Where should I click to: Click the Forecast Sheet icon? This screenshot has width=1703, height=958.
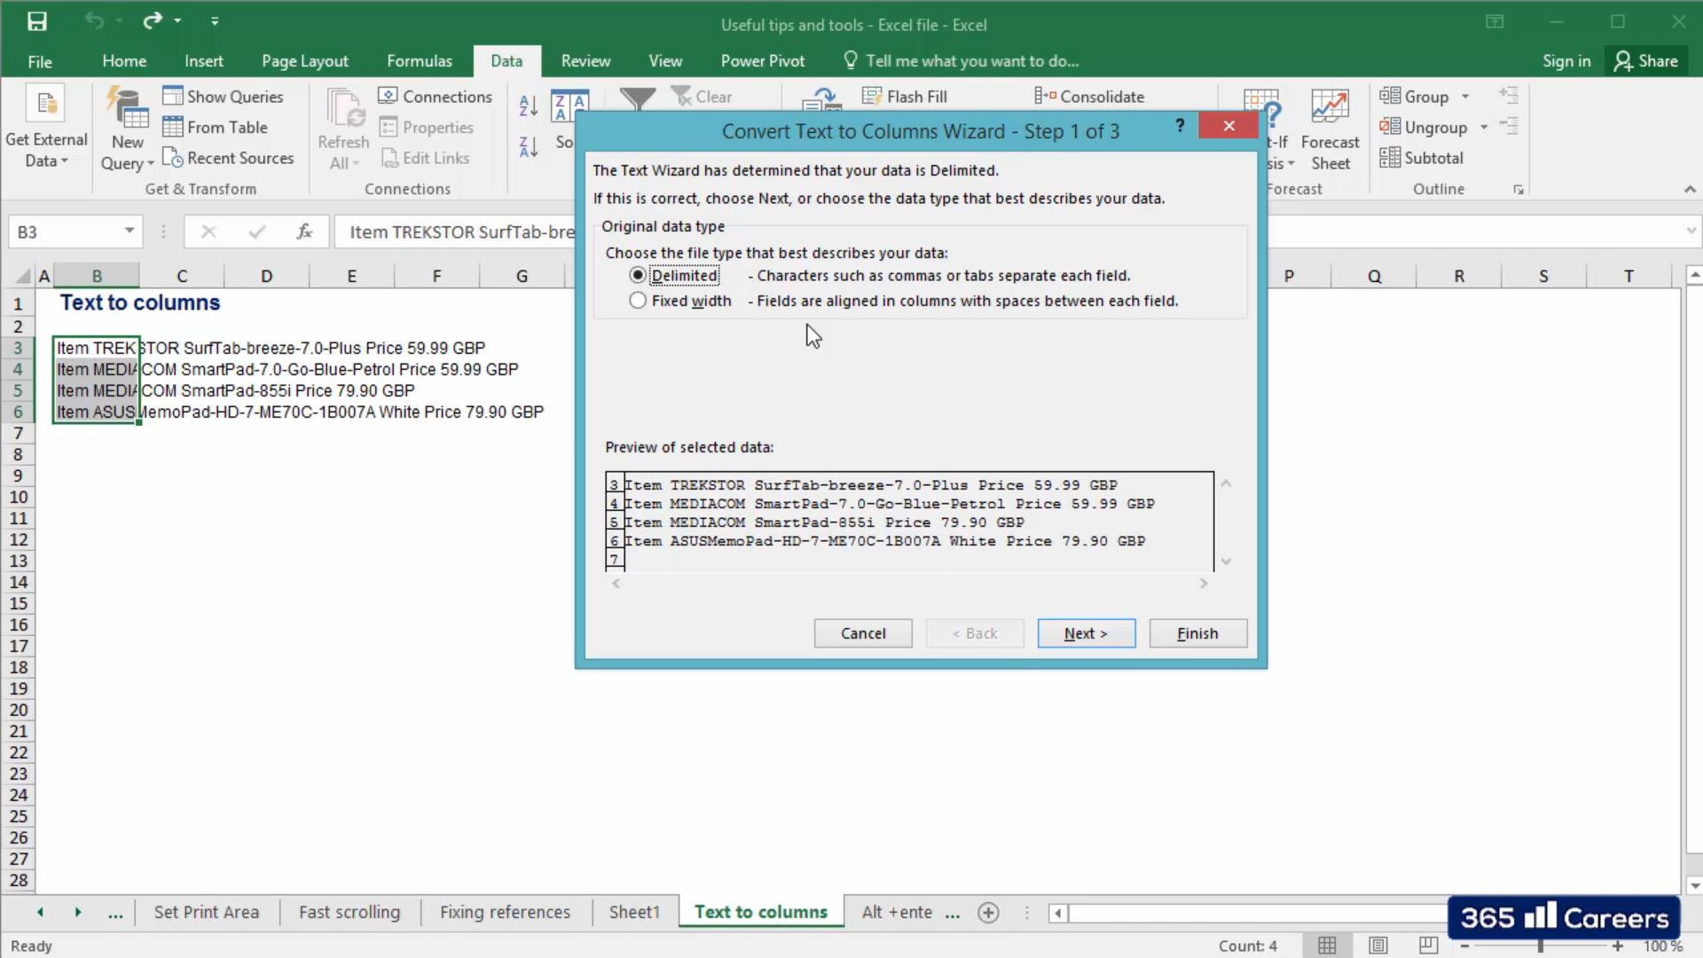(1330, 129)
